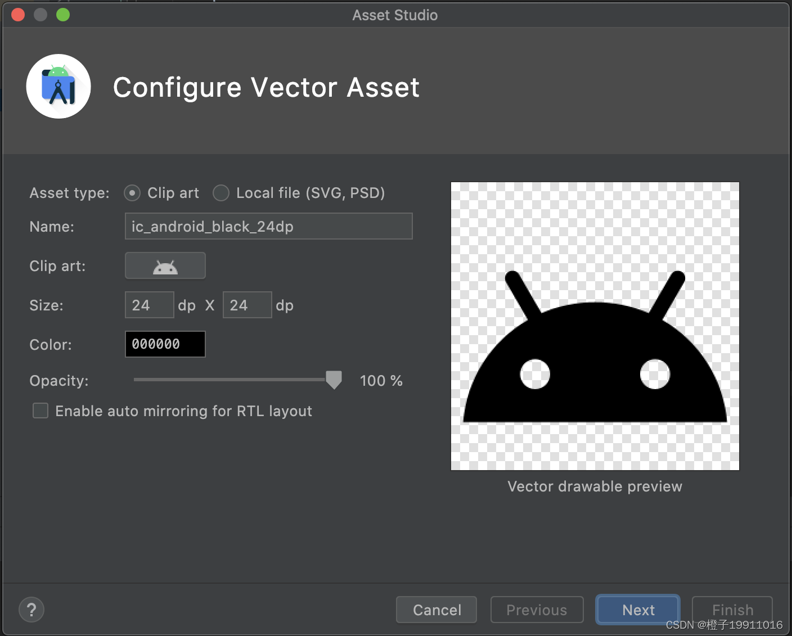
Task: Click the green maximize window button
Action: (63, 15)
